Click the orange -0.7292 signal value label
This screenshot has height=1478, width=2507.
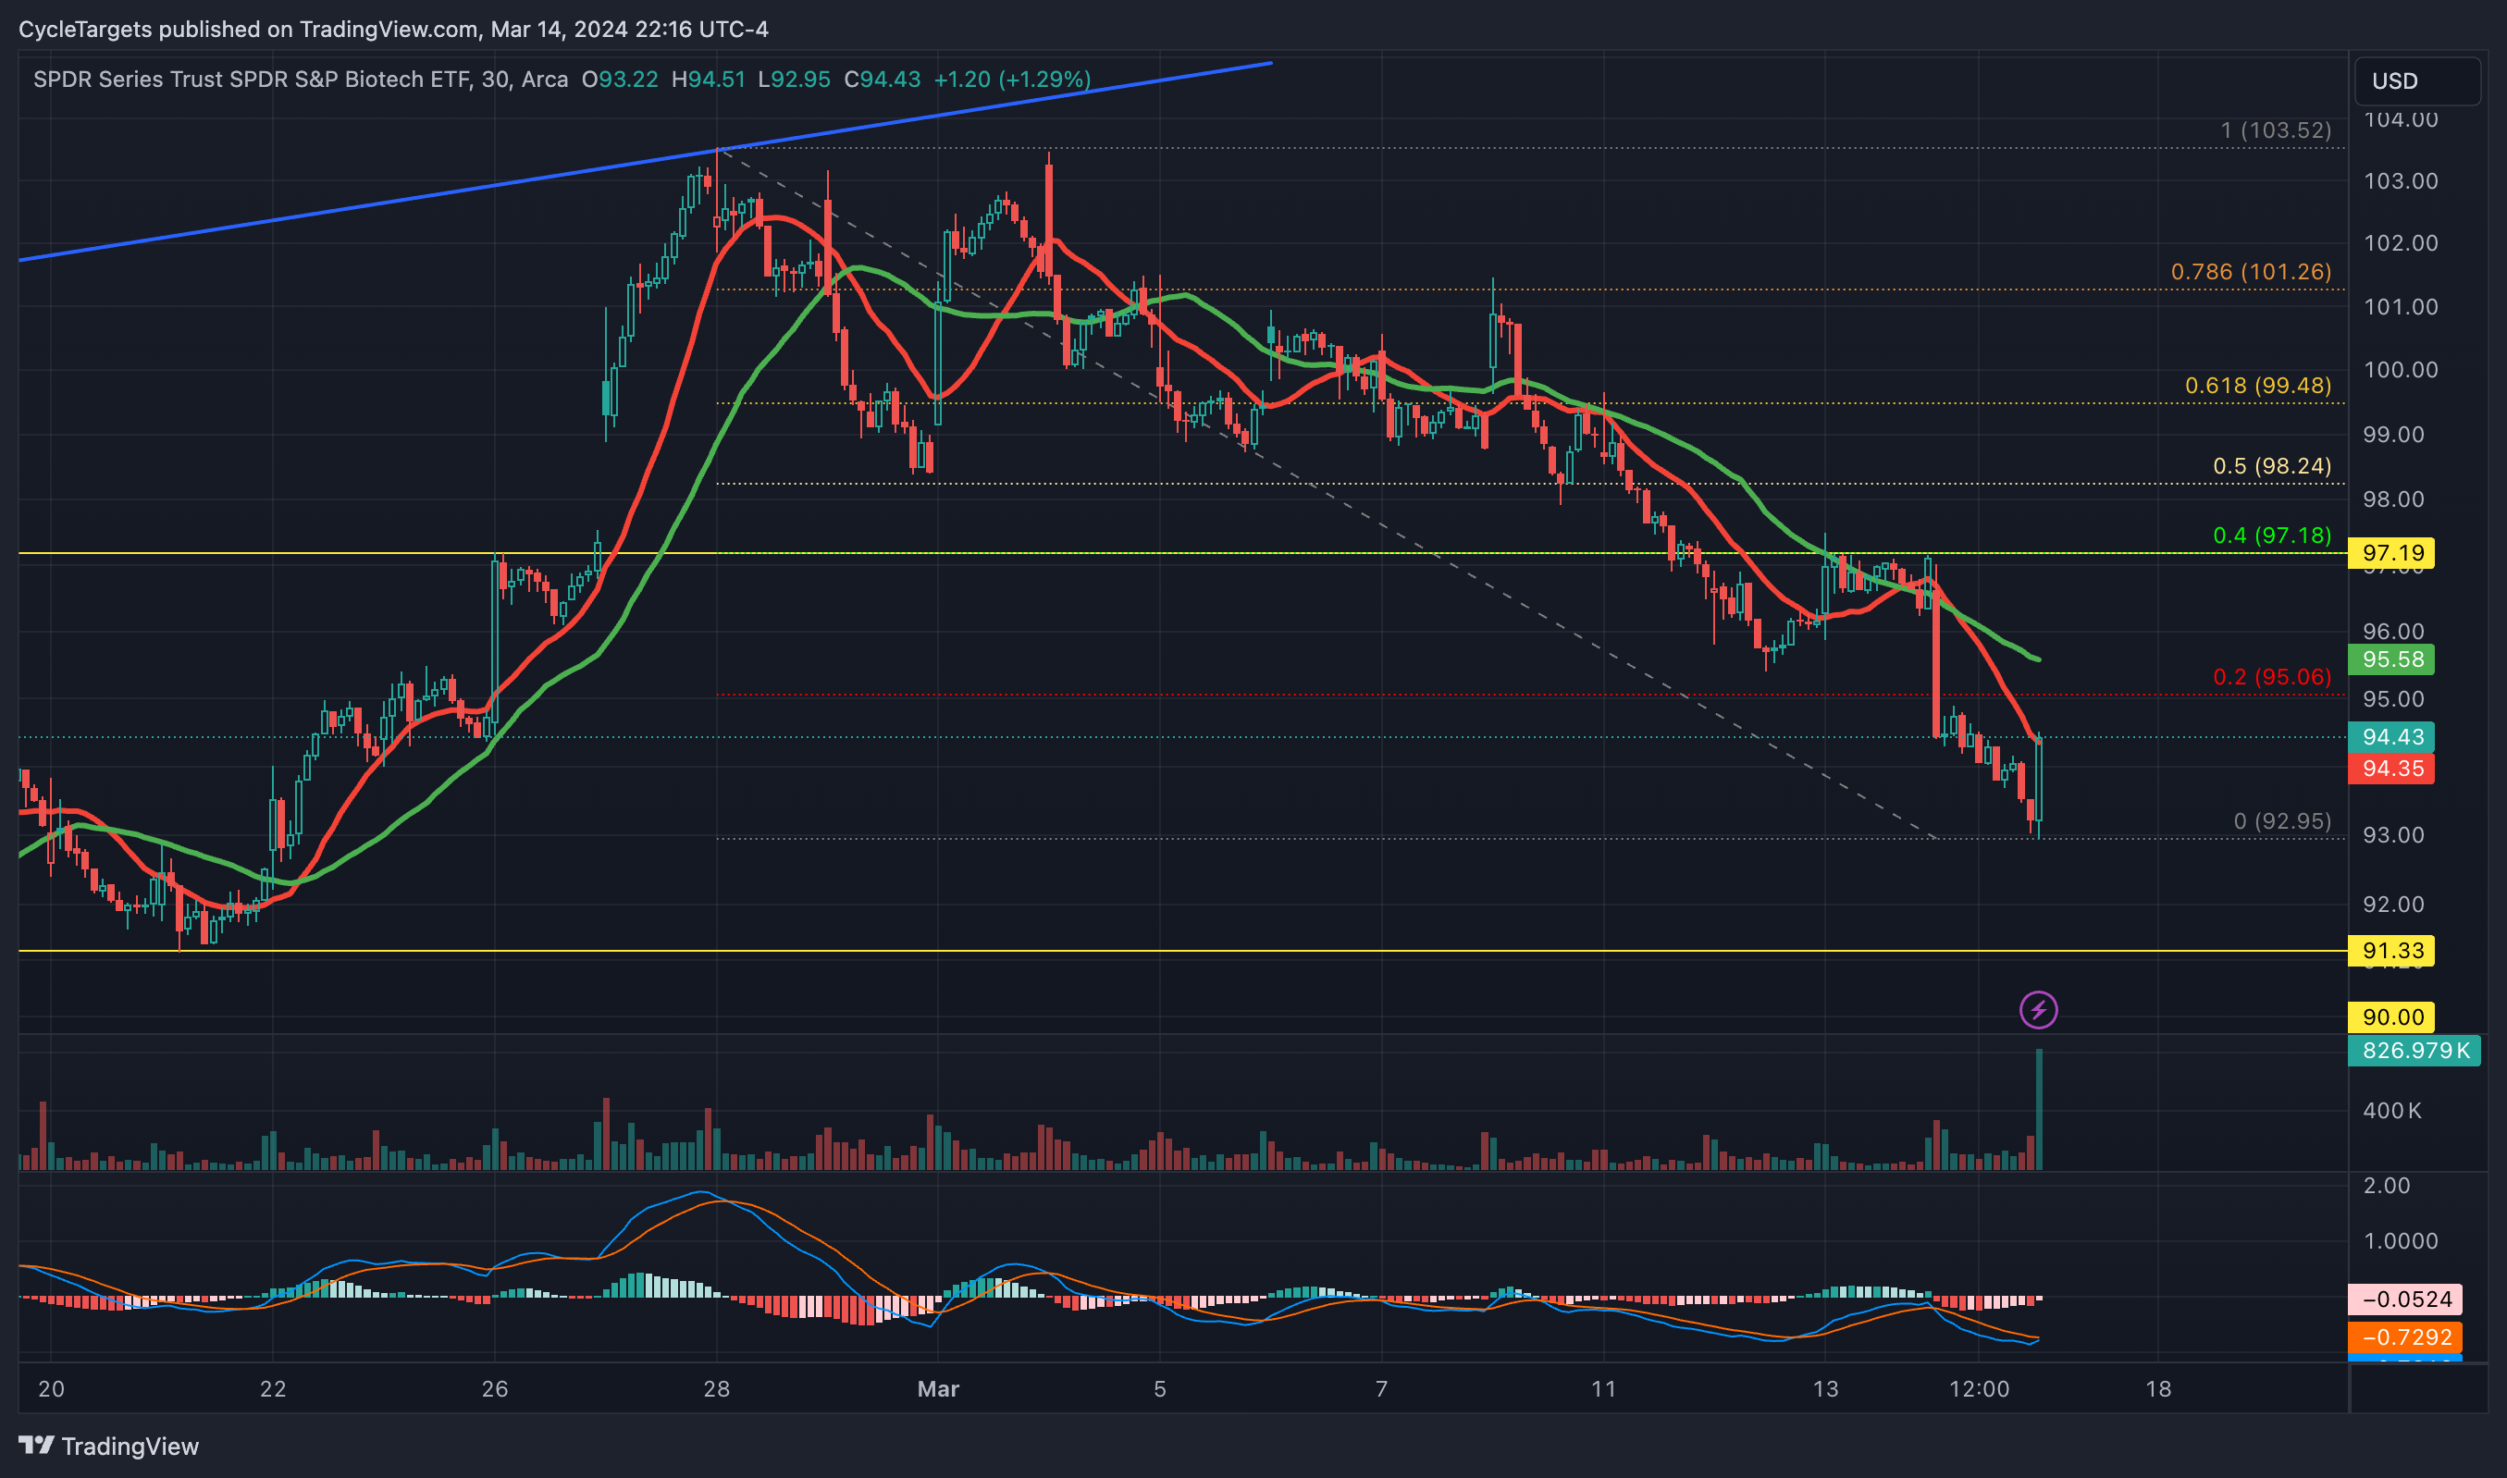pos(2405,1336)
